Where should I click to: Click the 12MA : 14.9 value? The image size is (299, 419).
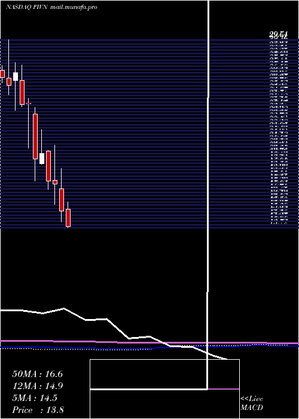click(x=37, y=386)
